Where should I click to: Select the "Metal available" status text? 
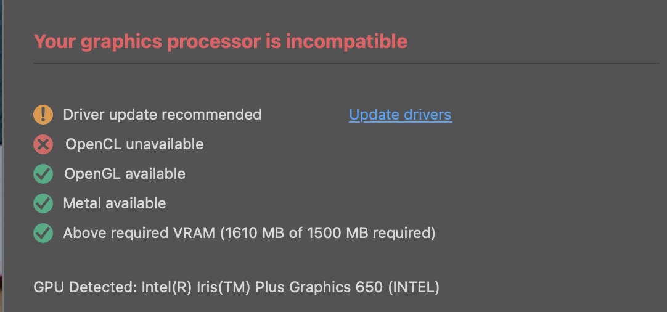coord(115,203)
